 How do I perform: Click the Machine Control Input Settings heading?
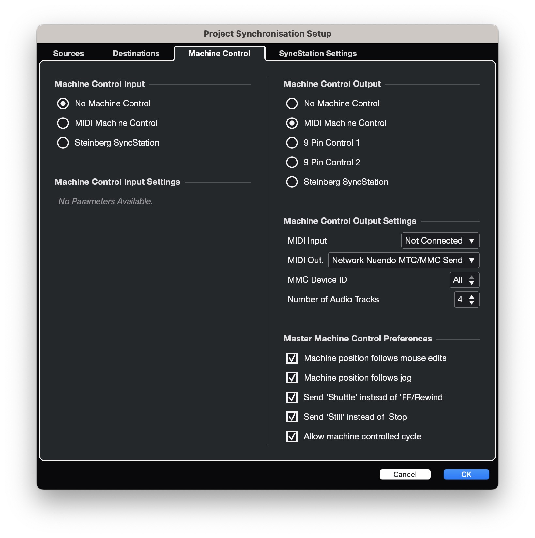tap(117, 182)
